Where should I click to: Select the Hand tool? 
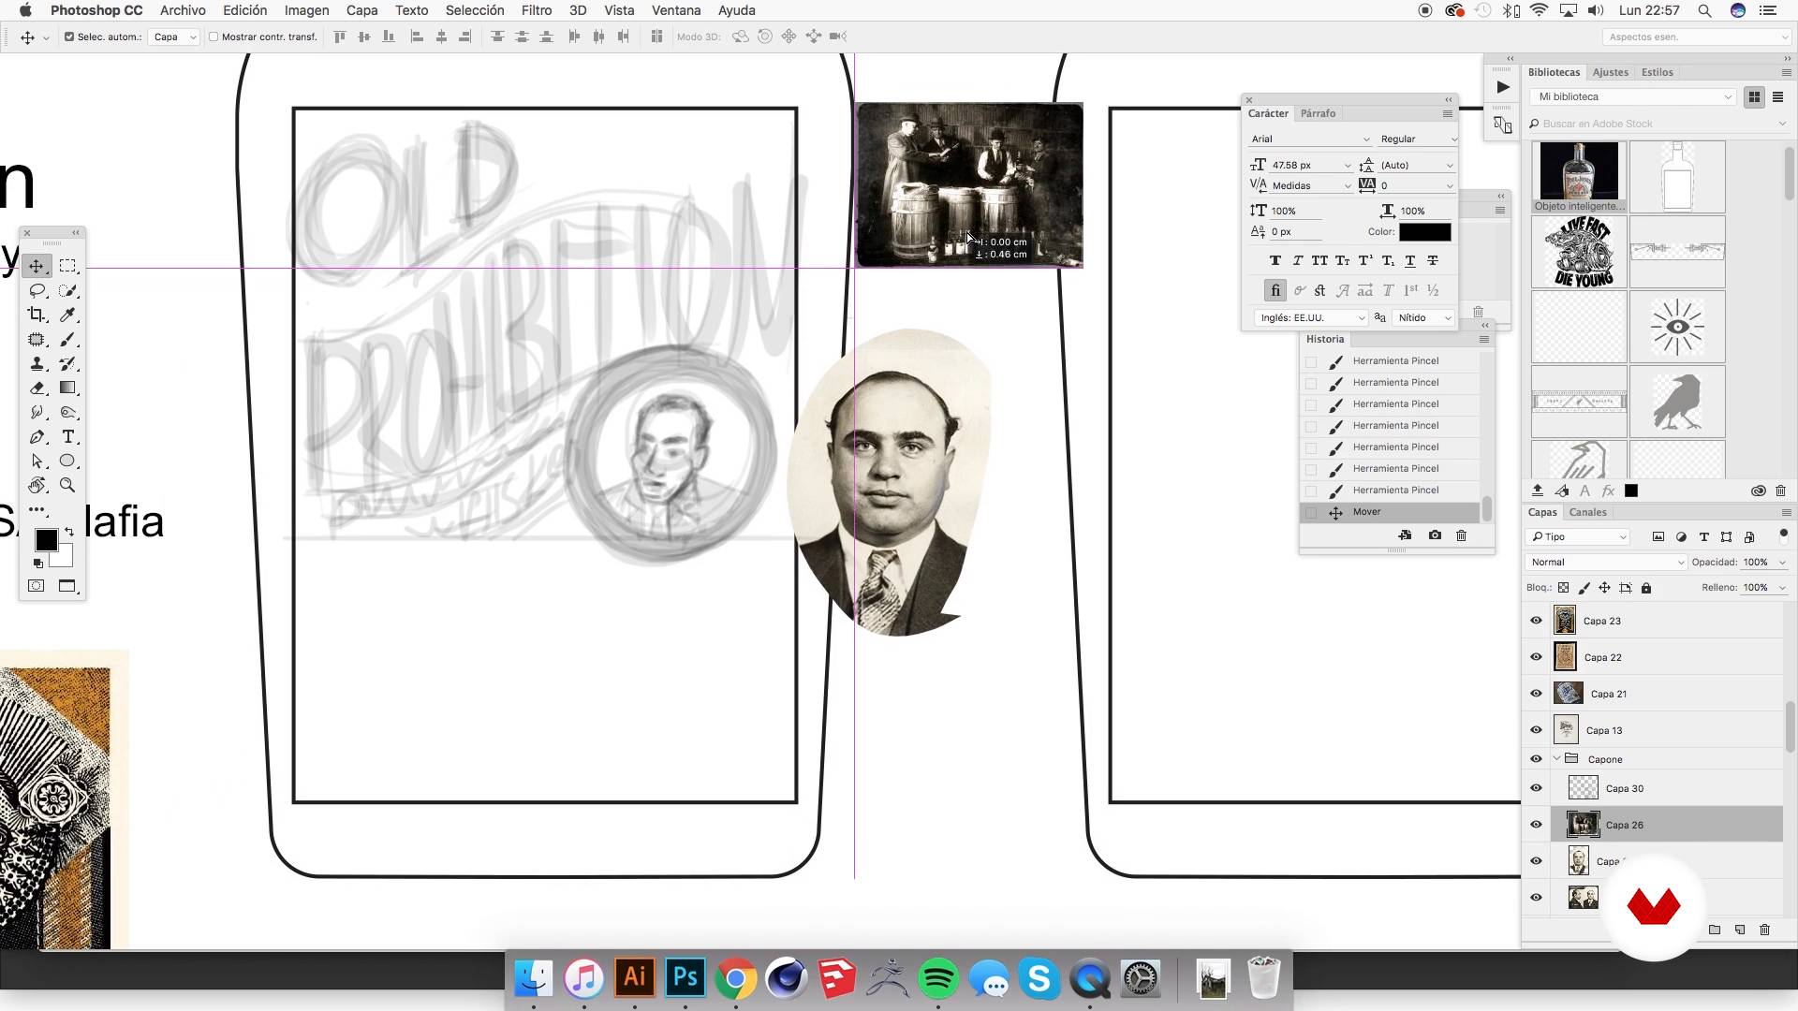coord(37,486)
